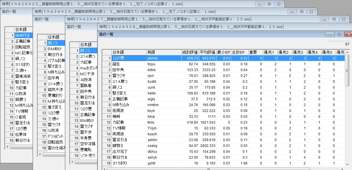Click the 英語 column header
Viewport: 352px width, 170px height.
[164, 52]
